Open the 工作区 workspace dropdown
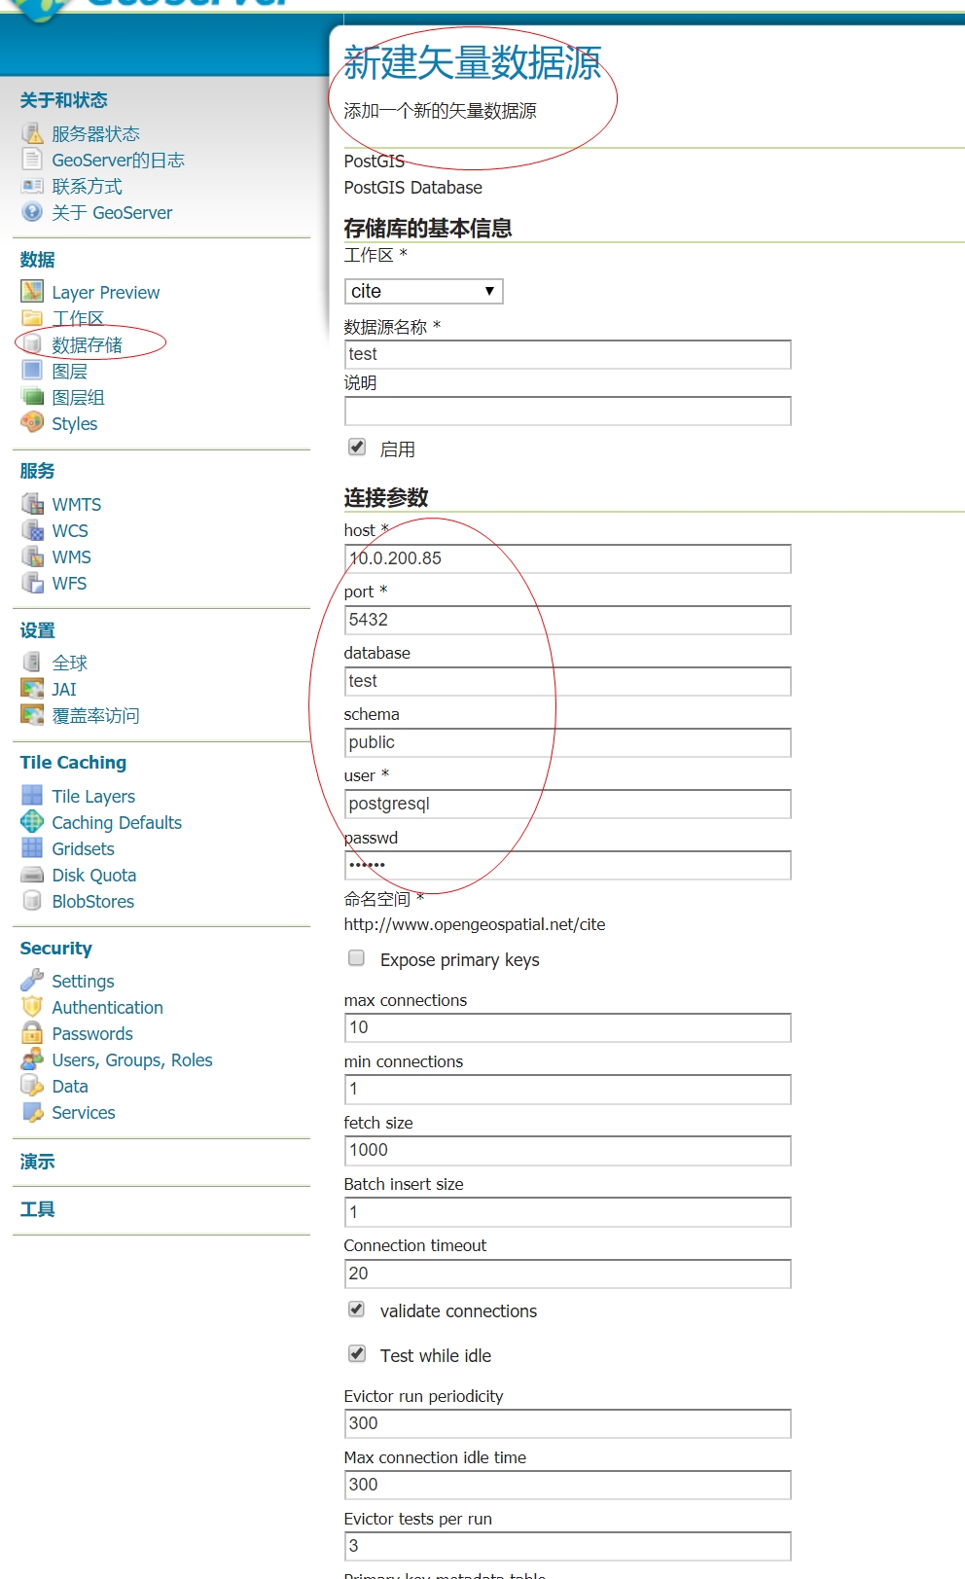This screenshot has width=965, height=1579. pos(423,291)
